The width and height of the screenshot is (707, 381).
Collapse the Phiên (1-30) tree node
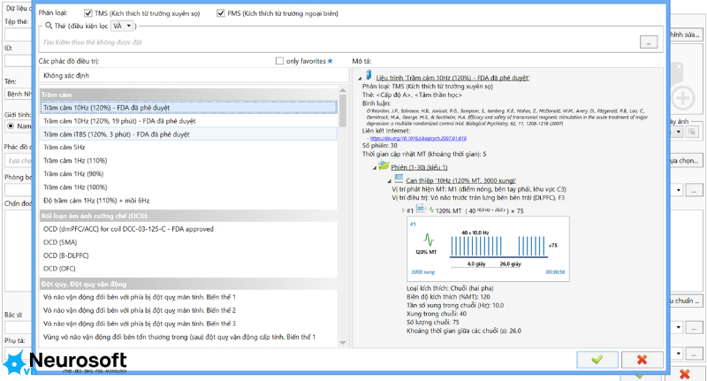(x=374, y=168)
